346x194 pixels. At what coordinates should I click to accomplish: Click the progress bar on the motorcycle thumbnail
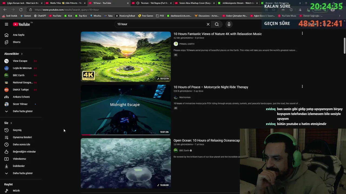point(126,134)
